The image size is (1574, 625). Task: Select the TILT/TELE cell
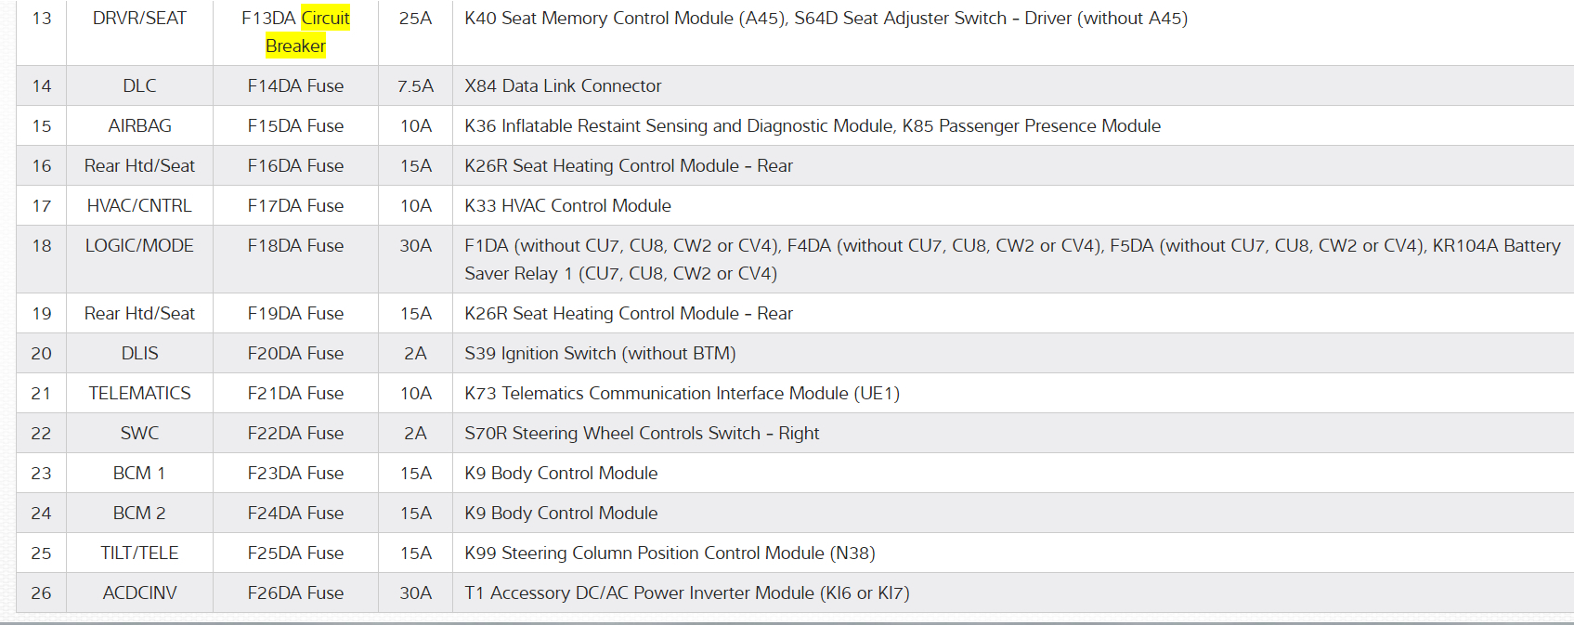(x=139, y=553)
